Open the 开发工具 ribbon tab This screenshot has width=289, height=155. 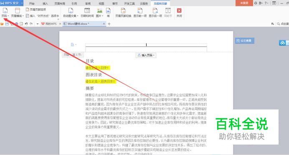click(129, 3)
